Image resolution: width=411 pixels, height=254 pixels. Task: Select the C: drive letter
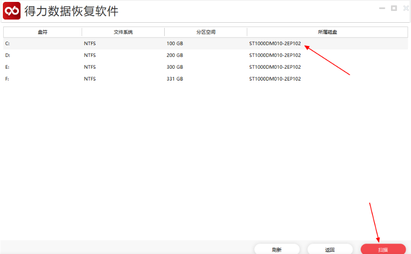coord(8,44)
